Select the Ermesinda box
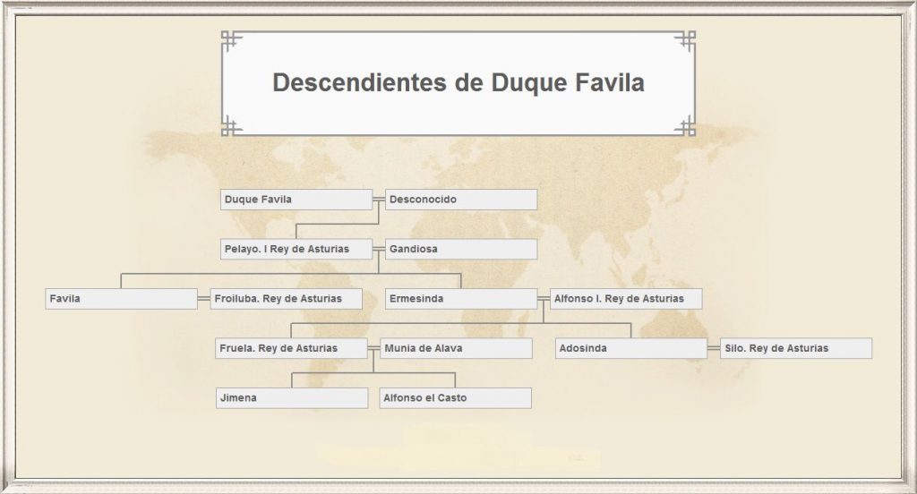The height and width of the screenshot is (494, 917). point(461,299)
